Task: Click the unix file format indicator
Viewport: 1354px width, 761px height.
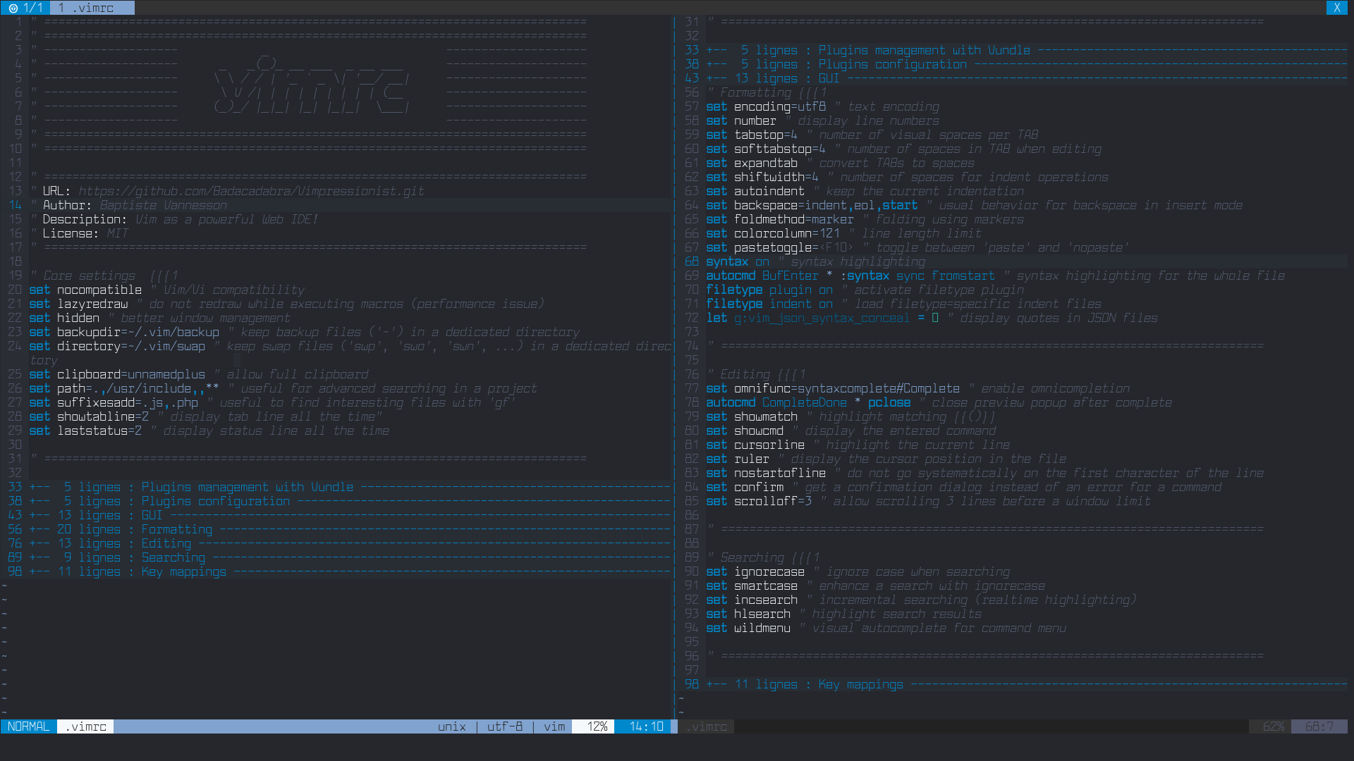Action: point(451,726)
